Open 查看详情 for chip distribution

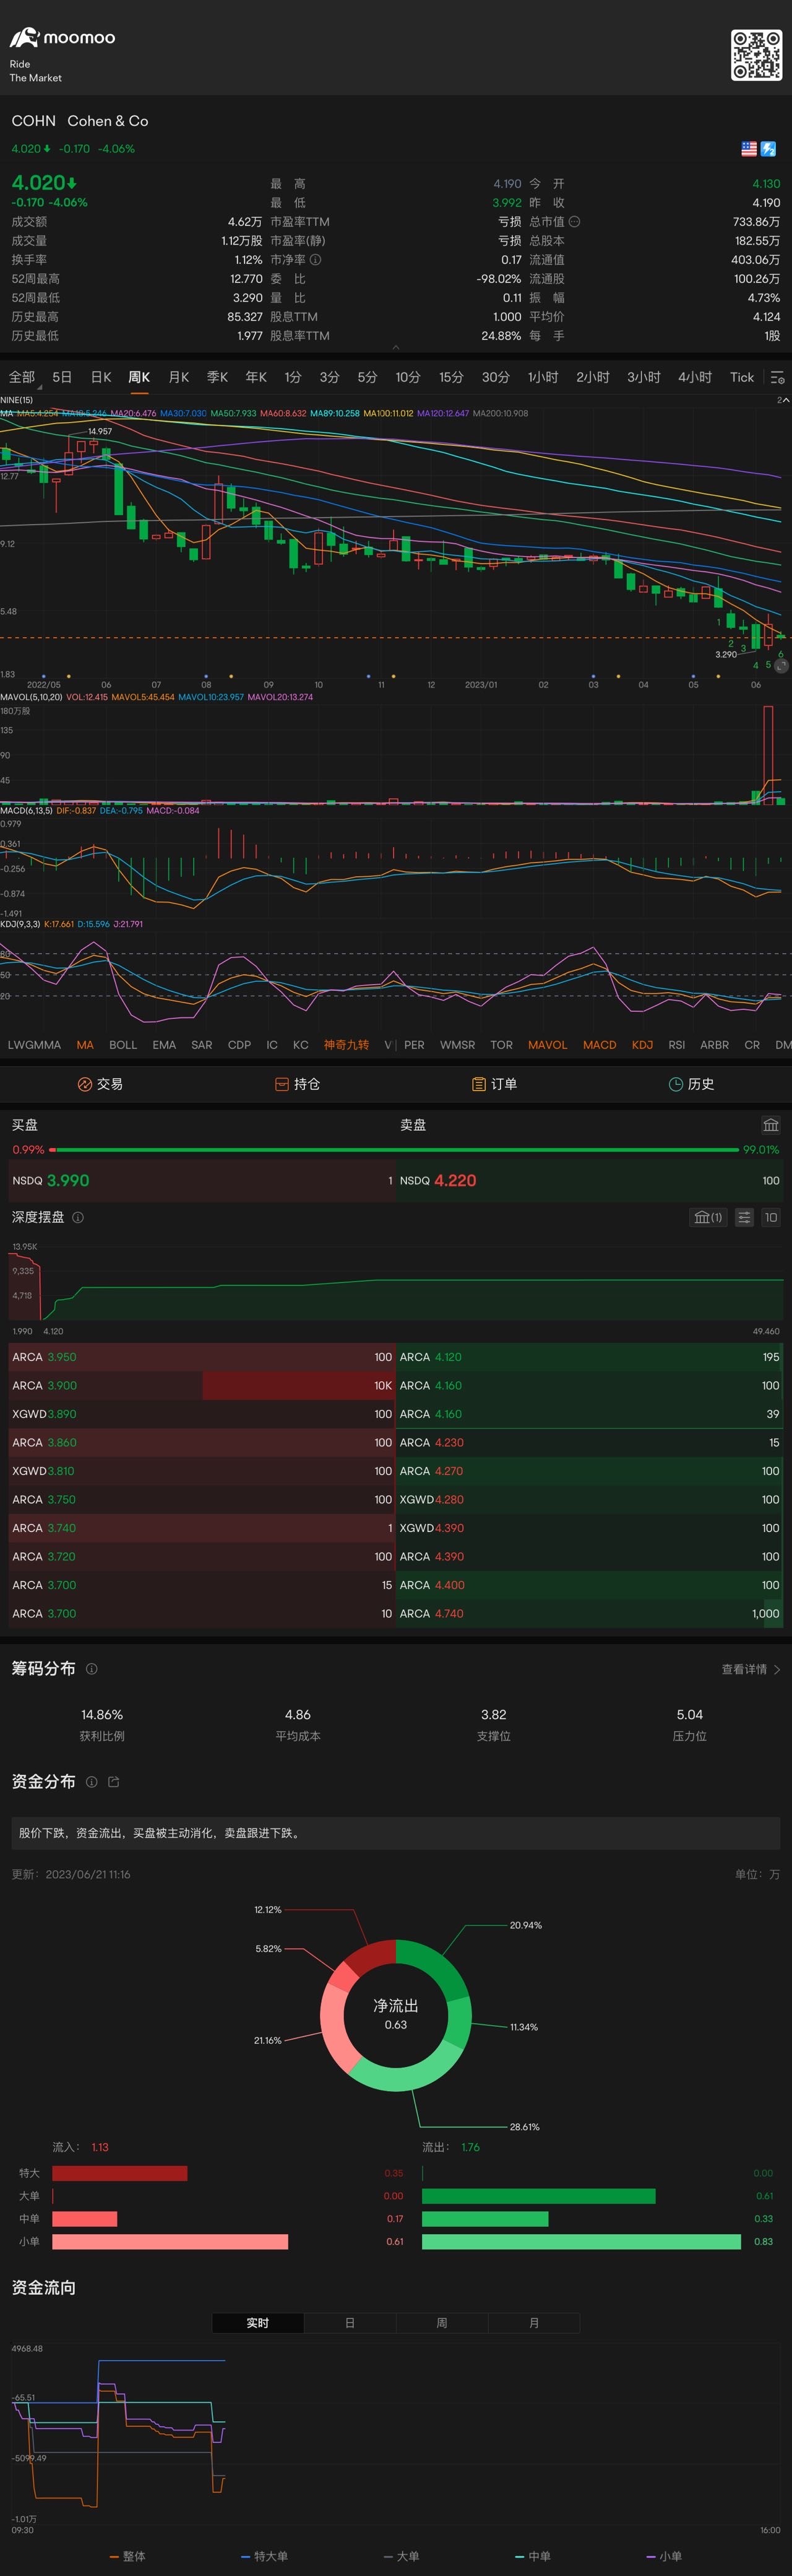(751, 1669)
